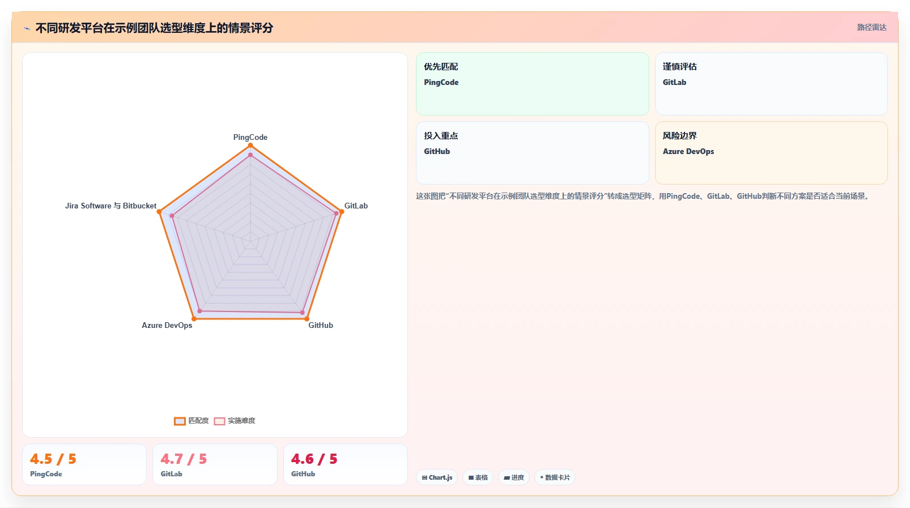The height and width of the screenshot is (508, 910).
Task: Click the description paragraph starting with 这张图把
Action: tap(644, 196)
